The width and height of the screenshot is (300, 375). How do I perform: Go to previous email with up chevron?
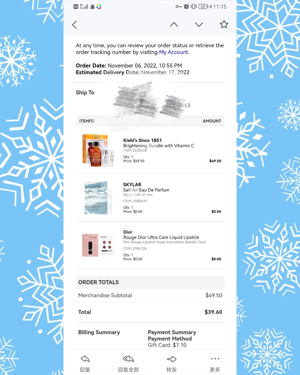coord(174,24)
